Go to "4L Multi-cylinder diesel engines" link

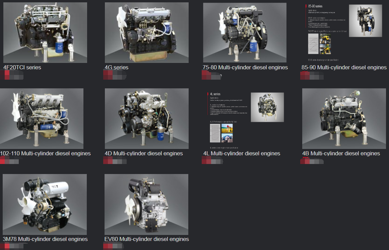[x=242, y=154]
